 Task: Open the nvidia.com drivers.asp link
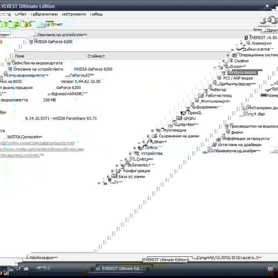(42, 149)
